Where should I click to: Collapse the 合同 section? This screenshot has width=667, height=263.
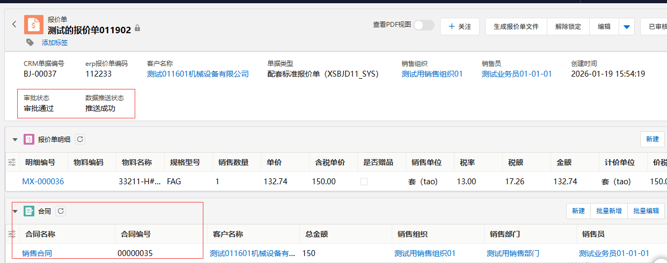[x=15, y=212]
